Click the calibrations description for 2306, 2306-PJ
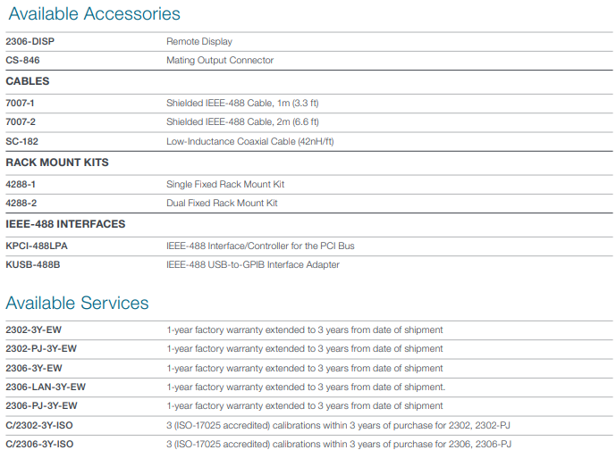616x475 pixels. click(x=339, y=444)
